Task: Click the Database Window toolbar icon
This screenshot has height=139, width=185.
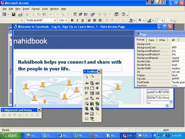Action: 117,14
